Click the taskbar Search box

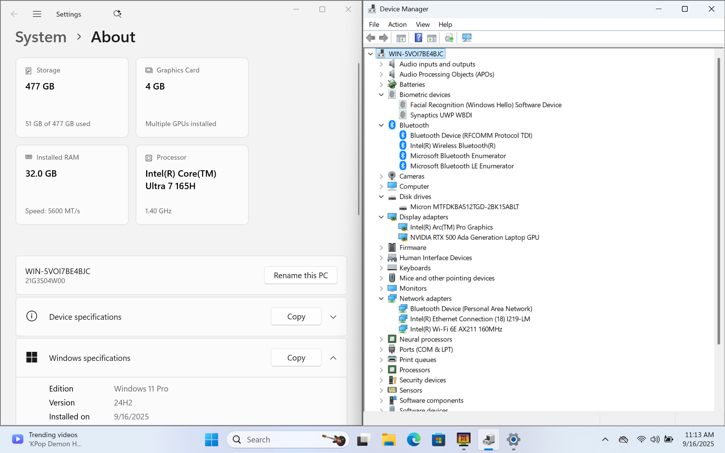click(x=288, y=439)
